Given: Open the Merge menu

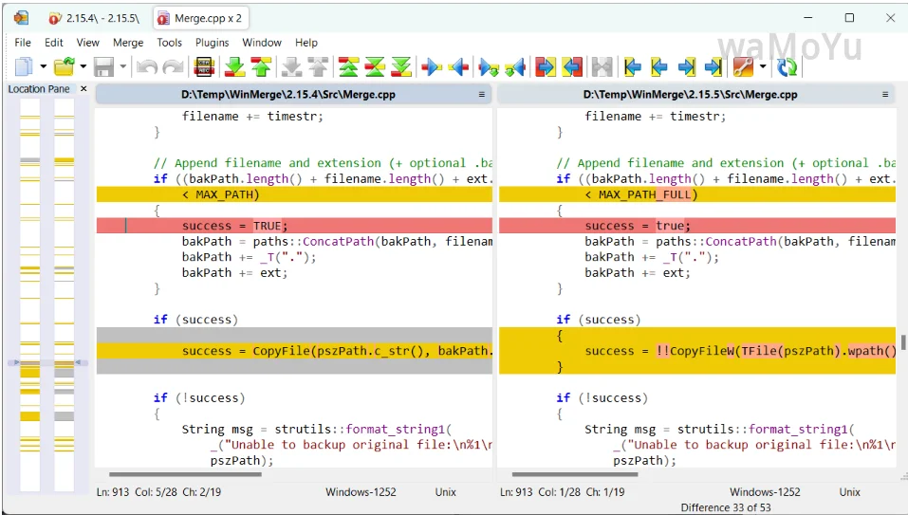Looking at the screenshot, I should (128, 43).
